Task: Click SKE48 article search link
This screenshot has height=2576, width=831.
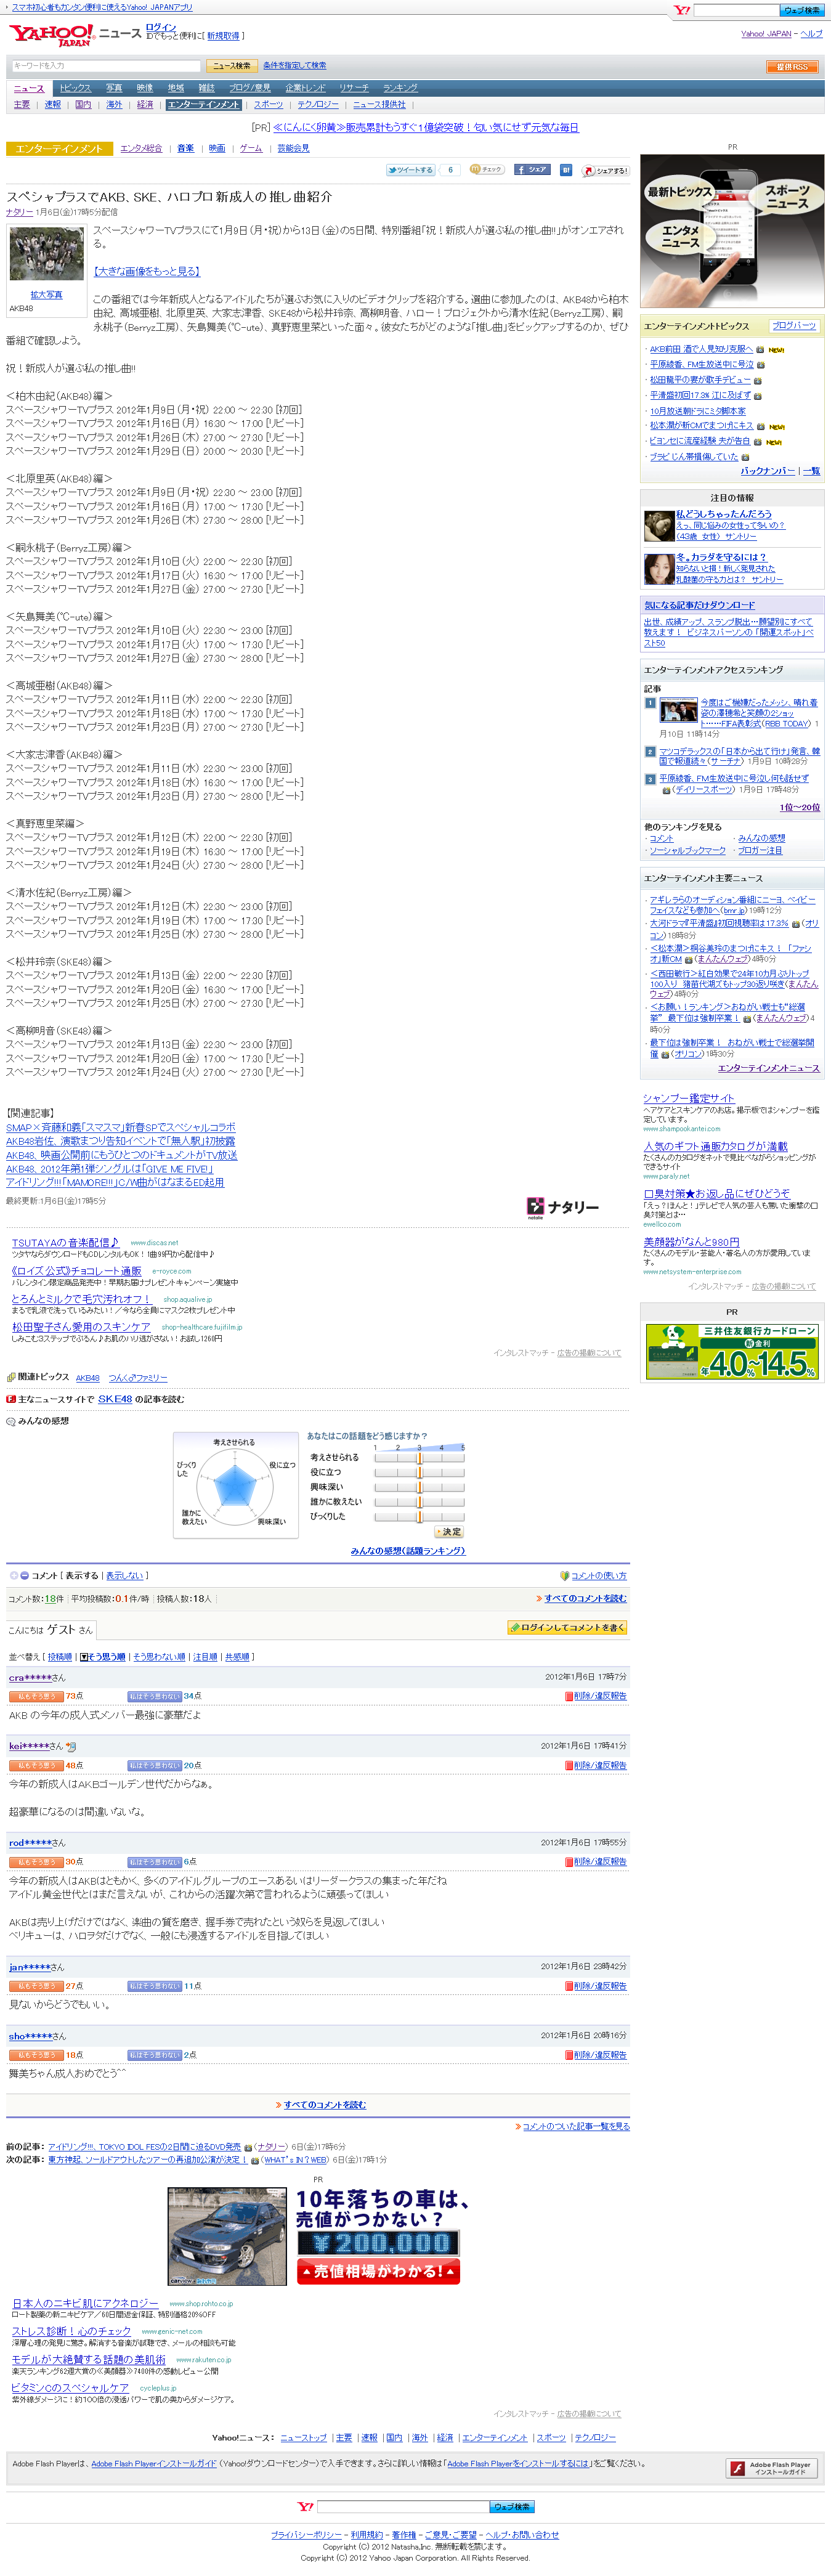Action: 115,1399
